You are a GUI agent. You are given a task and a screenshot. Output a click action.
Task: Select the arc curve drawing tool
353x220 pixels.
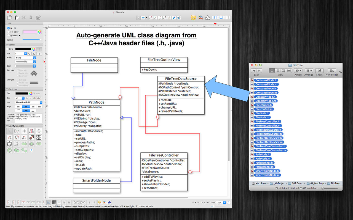tap(160, 18)
